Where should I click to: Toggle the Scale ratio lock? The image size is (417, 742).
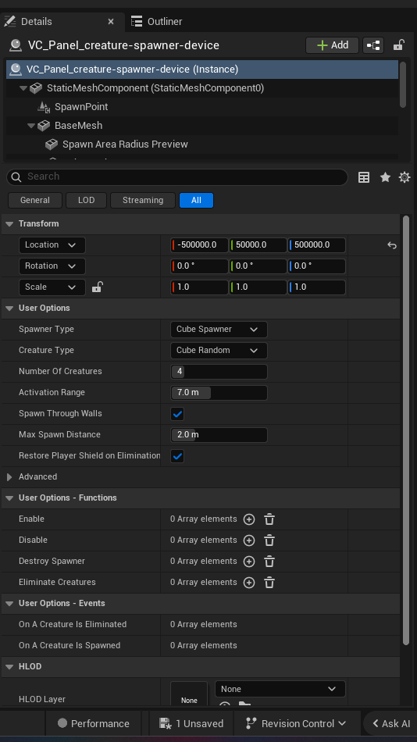tap(97, 287)
